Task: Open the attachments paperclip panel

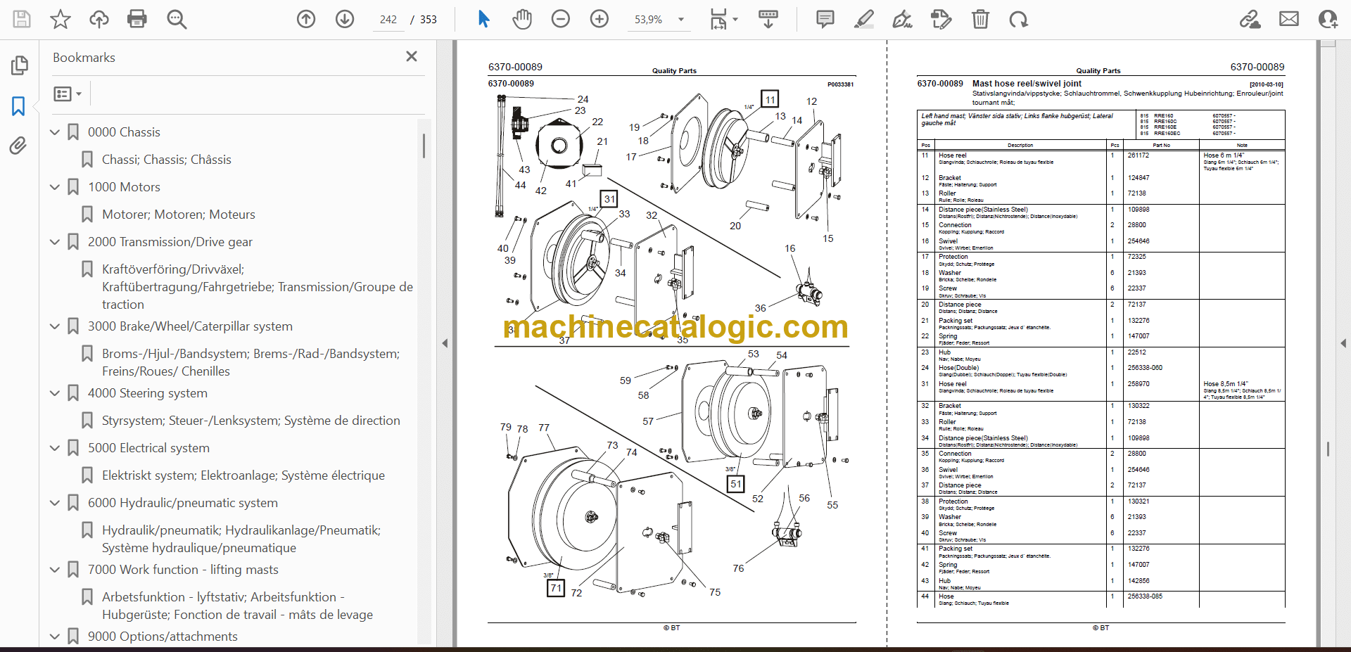Action: click(19, 146)
